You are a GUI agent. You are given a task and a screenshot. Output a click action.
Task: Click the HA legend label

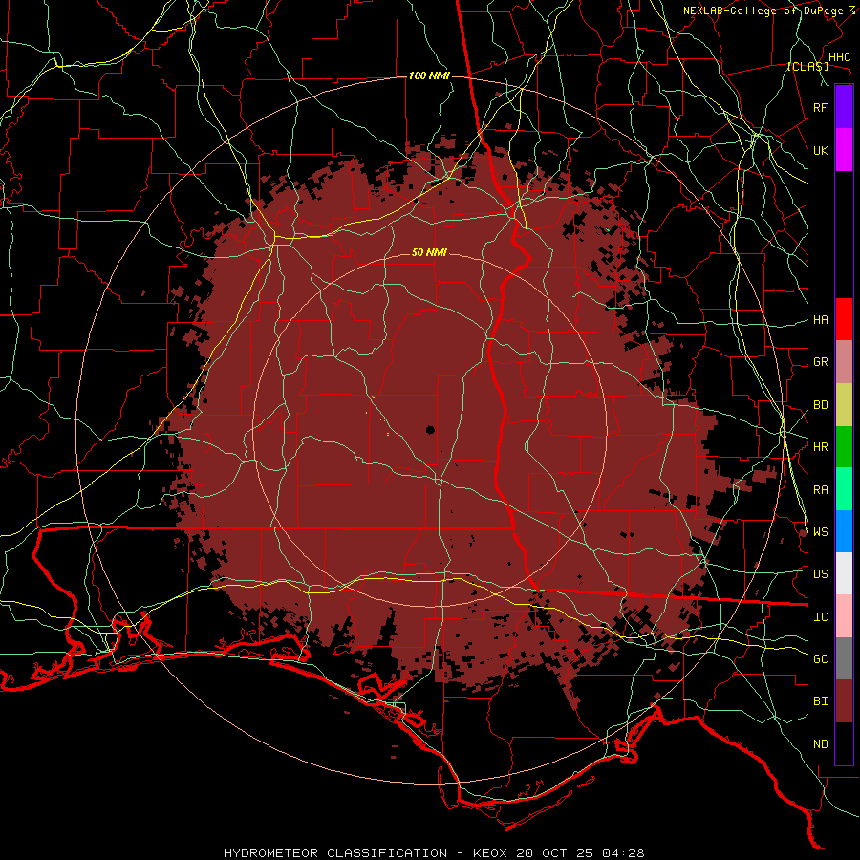pos(821,319)
